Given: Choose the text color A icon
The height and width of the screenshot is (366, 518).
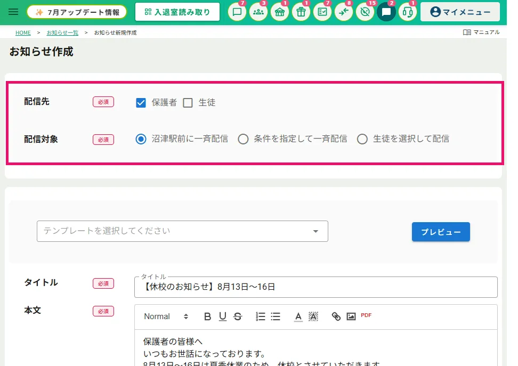Looking at the screenshot, I should pos(298,316).
